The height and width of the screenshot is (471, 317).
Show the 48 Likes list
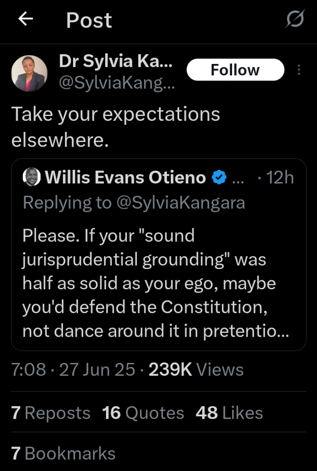point(229,413)
